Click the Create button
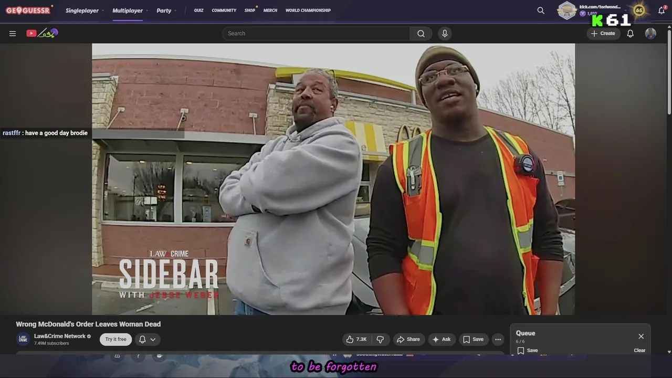Viewport: 672px width, 378px height. (603, 34)
